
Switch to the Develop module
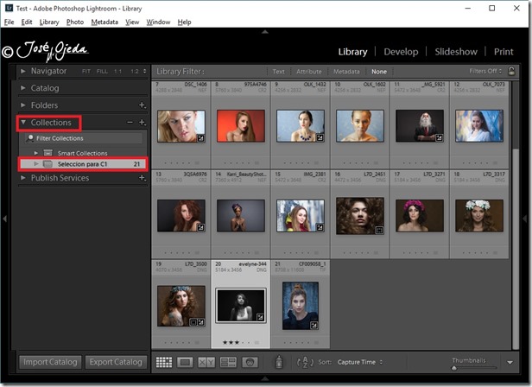[401, 52]
